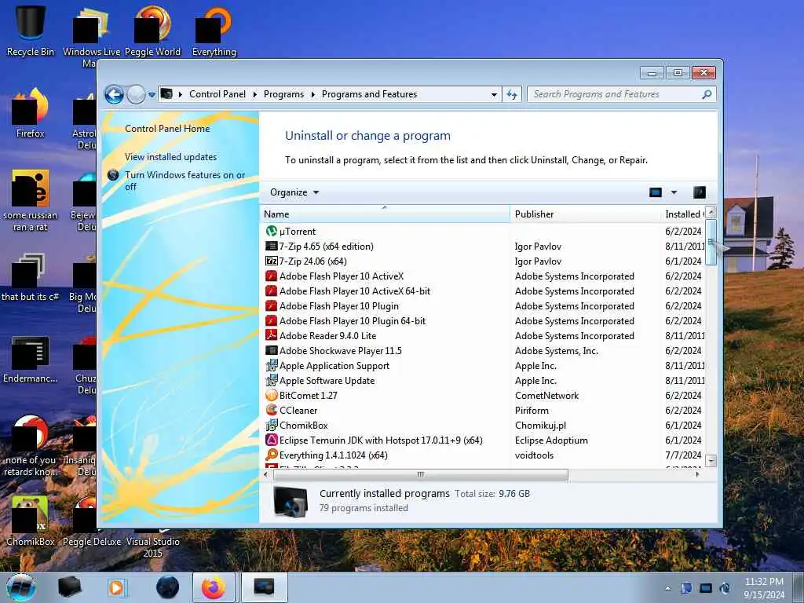Open the Organize dropdown menu

pyautogui.click(x=294, y=192)
